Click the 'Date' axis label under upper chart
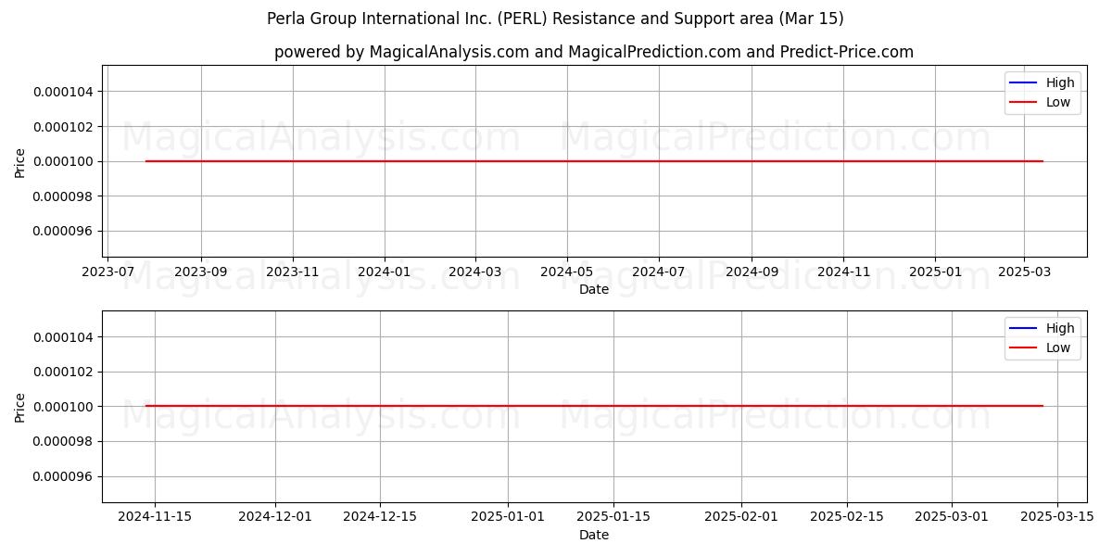Screen dimensions: 1112x556 click(594, 289)
